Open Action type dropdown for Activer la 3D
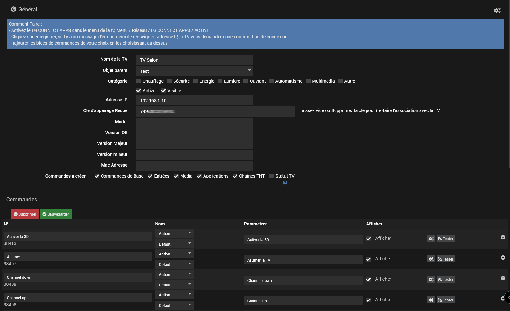Image resolution: width=510 pixels, height=311 pixels. tap(174, 234)
